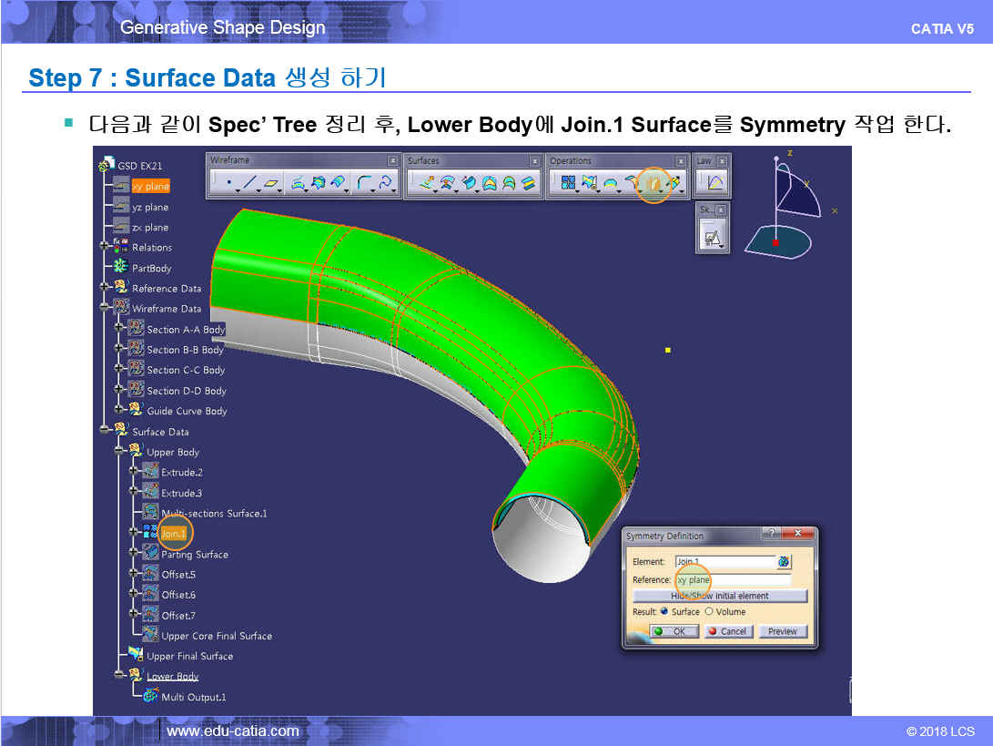Open the Law tool icon

point(715,183)
